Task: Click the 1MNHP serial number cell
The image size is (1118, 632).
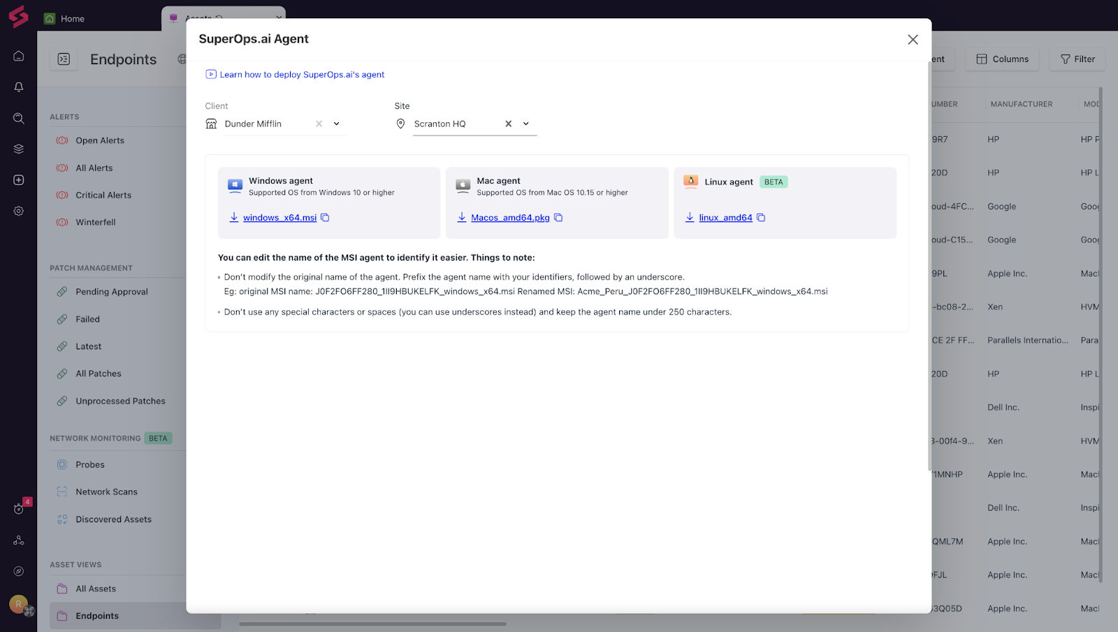Action: 948,475
